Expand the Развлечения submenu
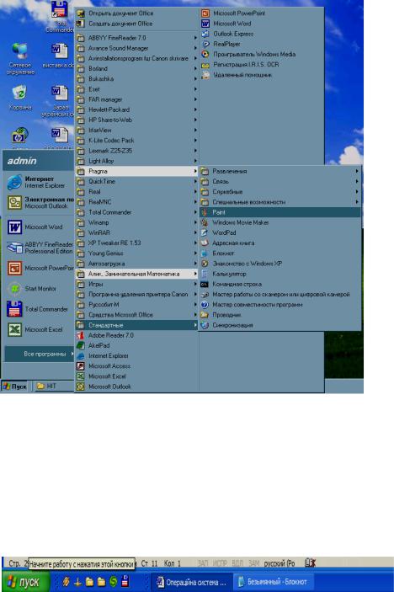The width and height of the screenshot is (394, 592). 280,171
